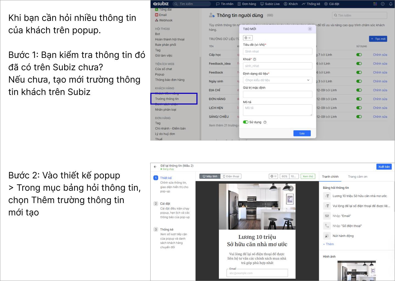Switch to the Trang cảm ơn tab
The image size is (395, 281).
tap(357, 177)
